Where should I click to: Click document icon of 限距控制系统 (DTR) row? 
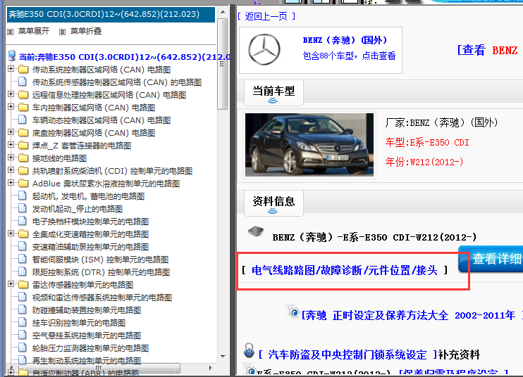tap(23, 271)
